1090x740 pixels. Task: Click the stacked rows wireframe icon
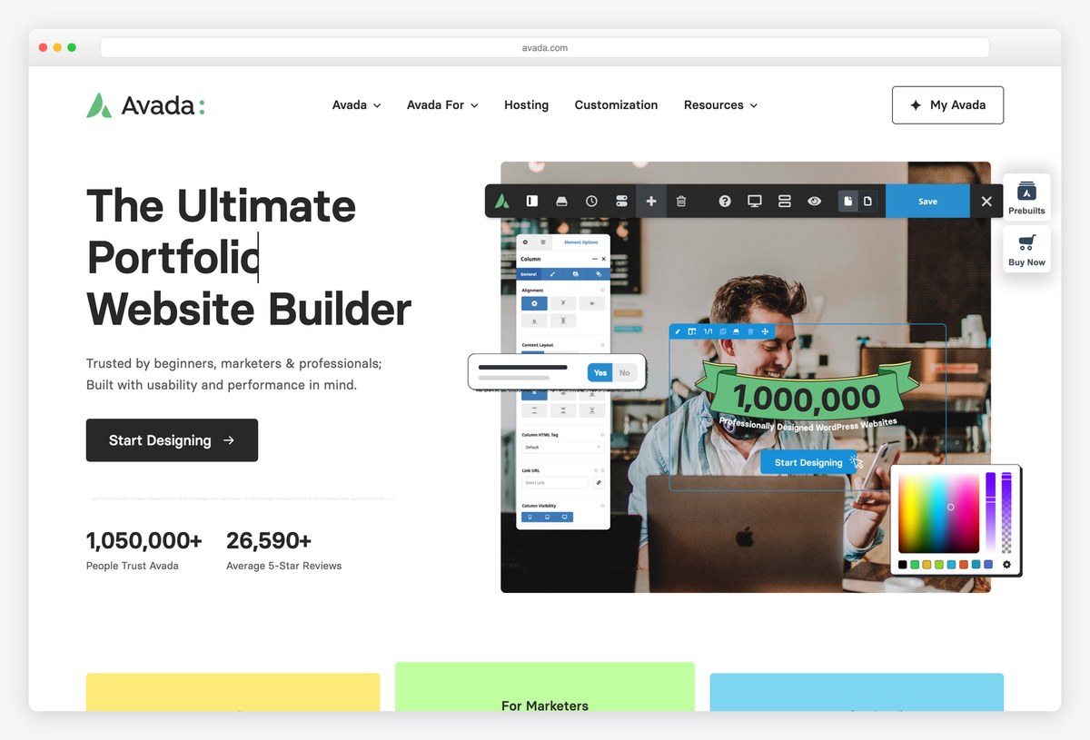pos(785,202)
